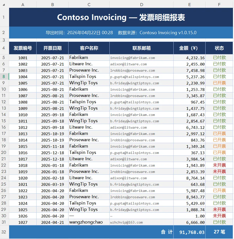
Task: Select column C header
Action: click(x=89, y=5)
